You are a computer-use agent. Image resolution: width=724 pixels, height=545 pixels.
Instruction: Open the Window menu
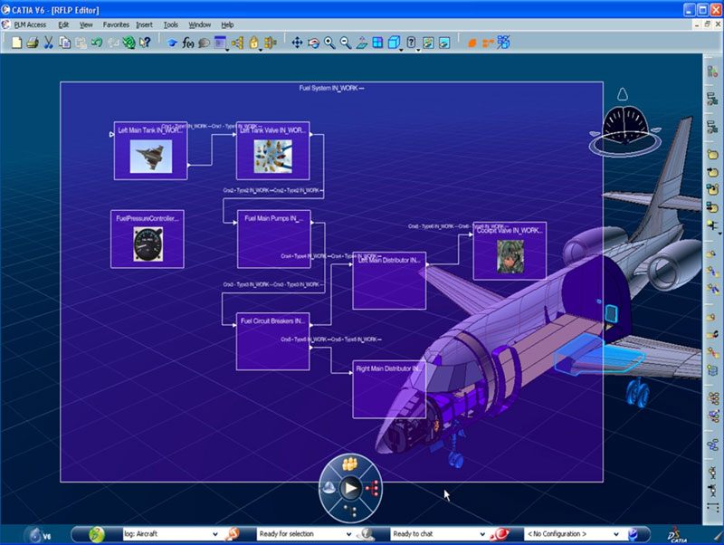click(x=199, y=25)
